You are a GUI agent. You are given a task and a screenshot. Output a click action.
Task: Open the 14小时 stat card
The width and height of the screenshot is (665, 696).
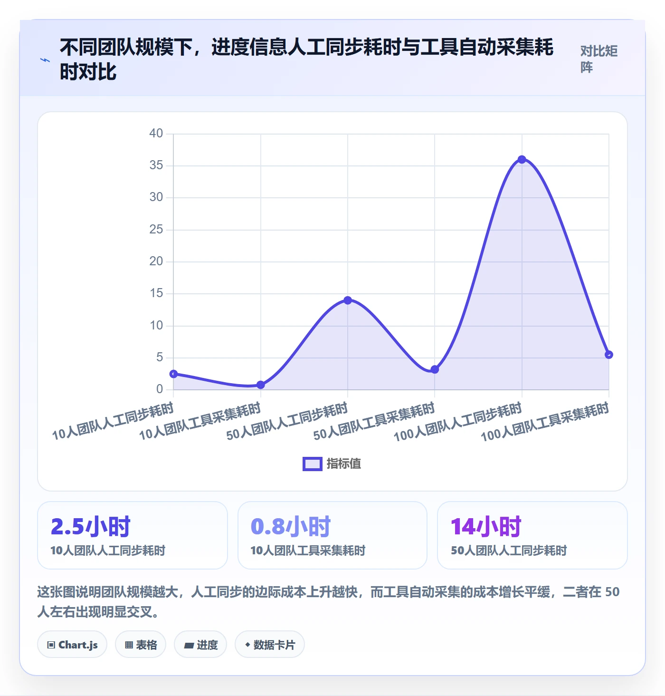point(532,535)
